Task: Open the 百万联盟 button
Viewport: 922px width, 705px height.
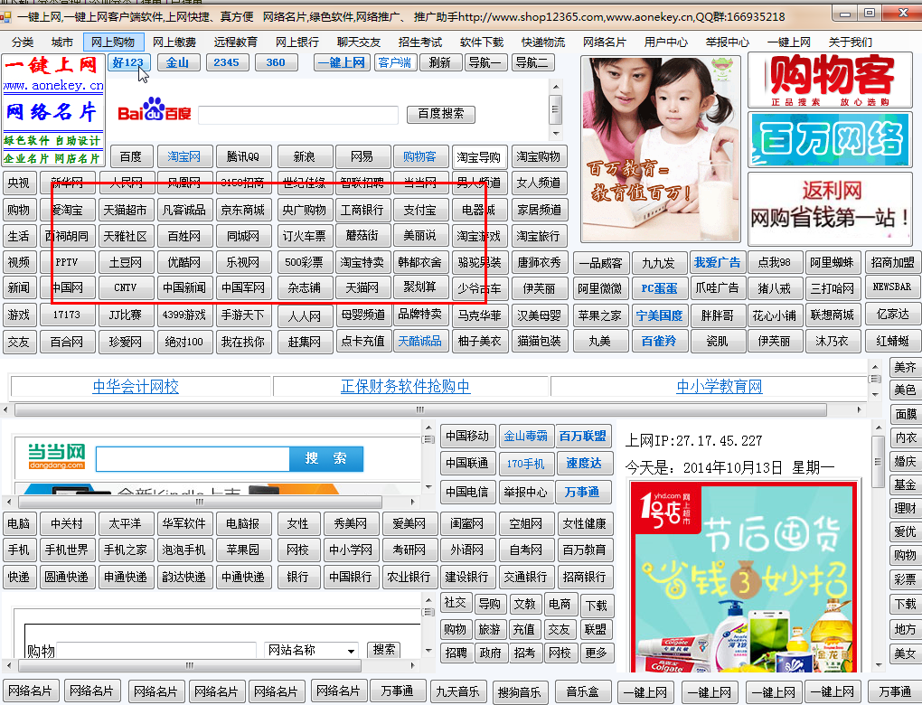Action: (583, 436)
